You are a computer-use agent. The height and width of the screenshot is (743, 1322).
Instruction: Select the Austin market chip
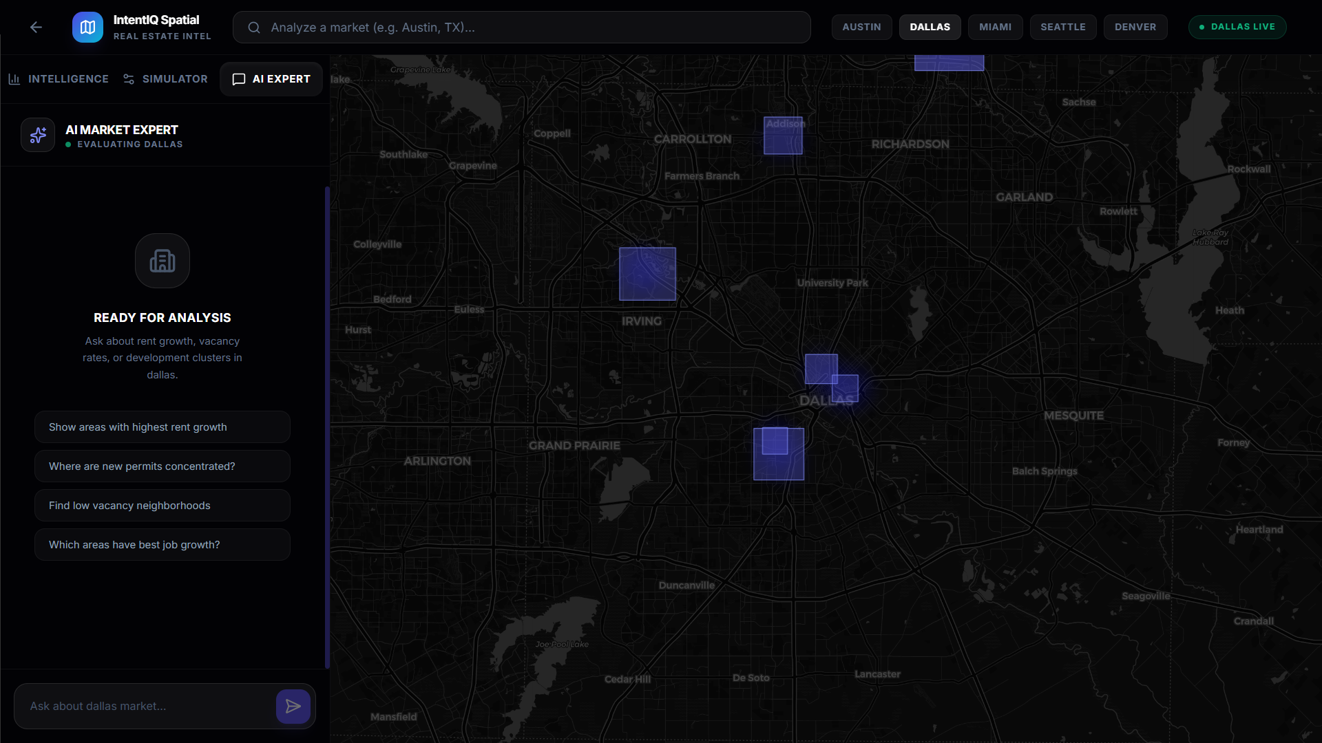point(861,27)
